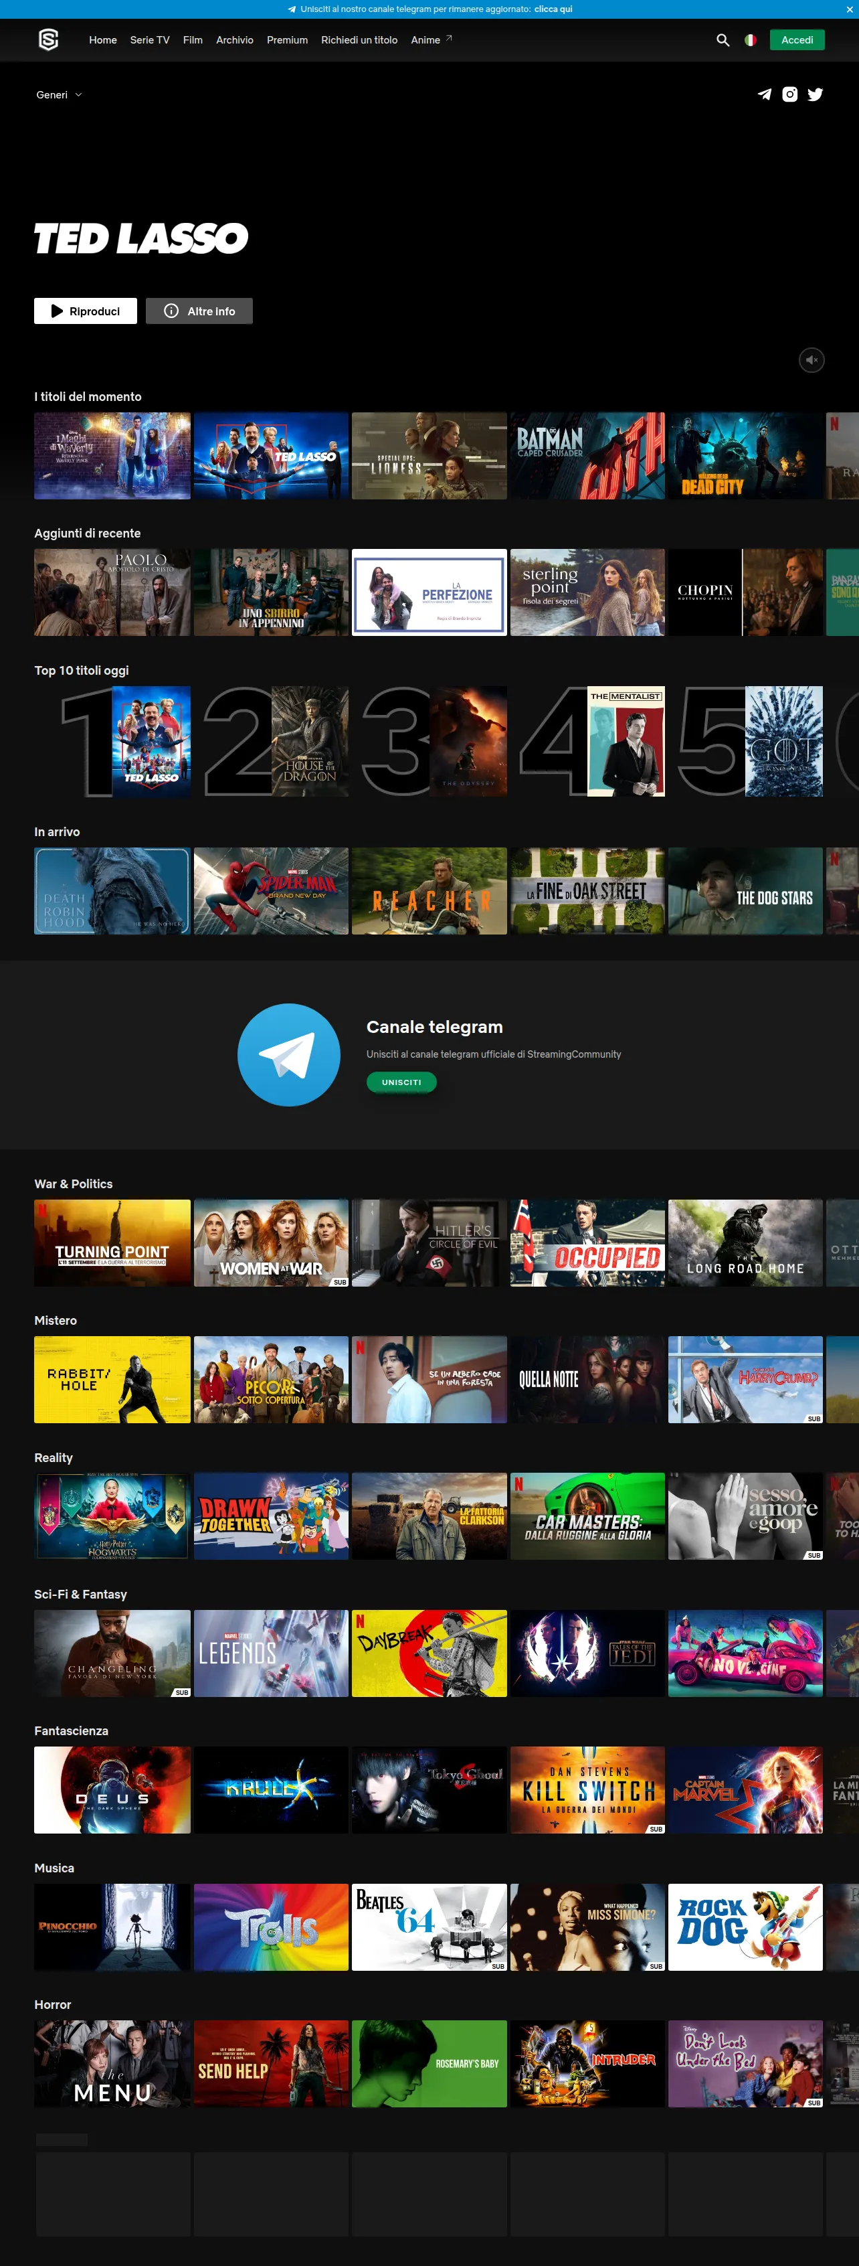859x2266 pixels.
Task: Go to Home in navigation bar
Action: click(103, 39)
